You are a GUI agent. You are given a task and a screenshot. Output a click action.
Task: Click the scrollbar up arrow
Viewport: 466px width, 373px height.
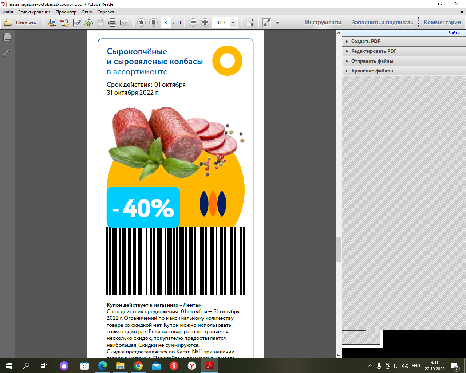click(x=339, y=33)
